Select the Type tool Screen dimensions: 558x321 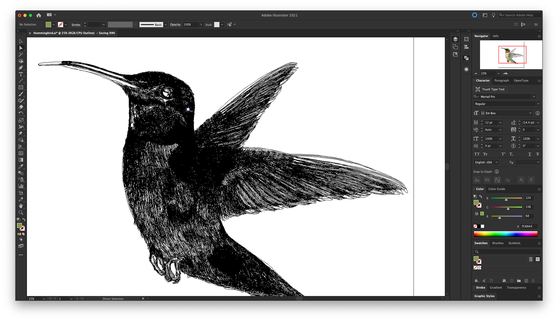pyautogui.click(x=21, y=74)
